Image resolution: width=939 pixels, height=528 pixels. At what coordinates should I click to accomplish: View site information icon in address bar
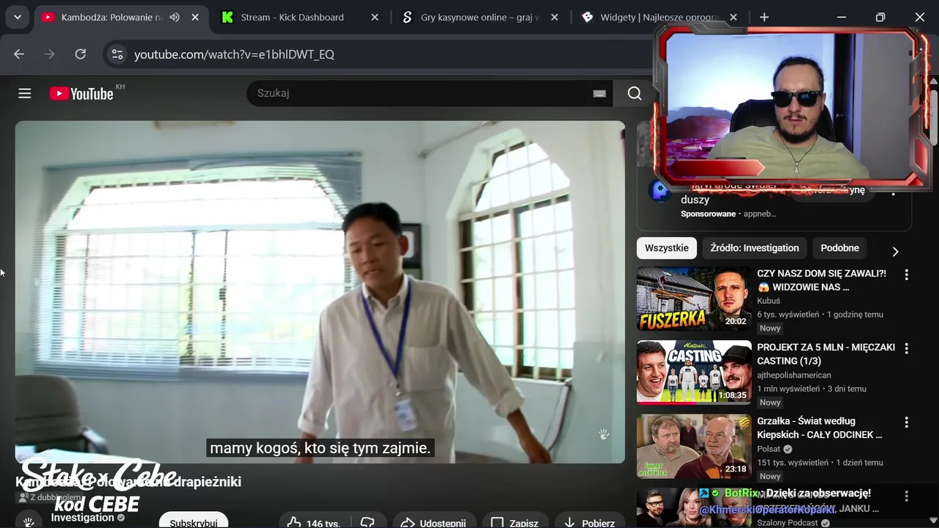pos(117,54)
